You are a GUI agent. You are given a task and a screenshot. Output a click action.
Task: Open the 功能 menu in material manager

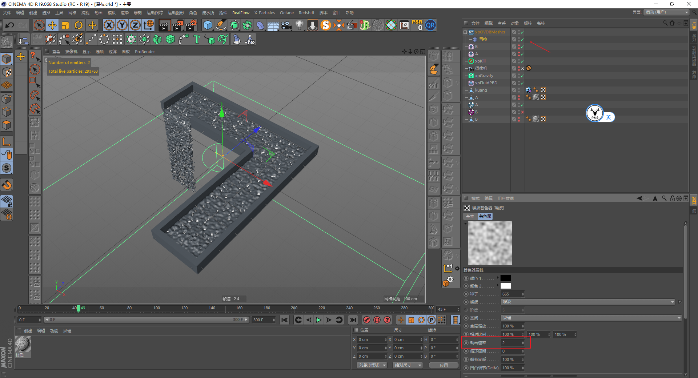pos(54,331)
